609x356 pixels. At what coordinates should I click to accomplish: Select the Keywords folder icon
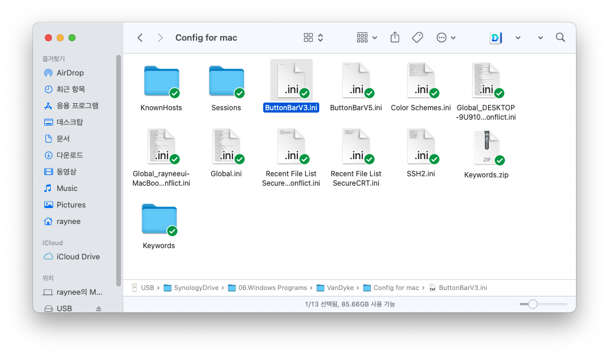pos(159,219)
